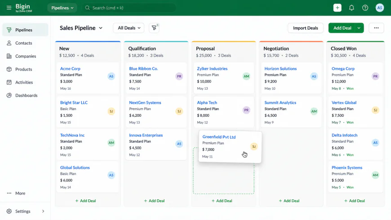This screenshot has width=391, height=220.
Task: Open the Global Solutions deal
Action: (75, 167)
